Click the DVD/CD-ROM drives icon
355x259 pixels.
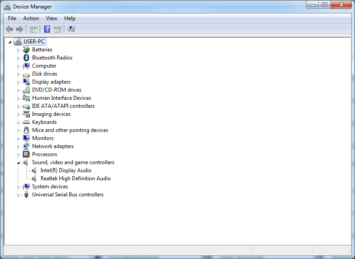[x=26, y=90]
